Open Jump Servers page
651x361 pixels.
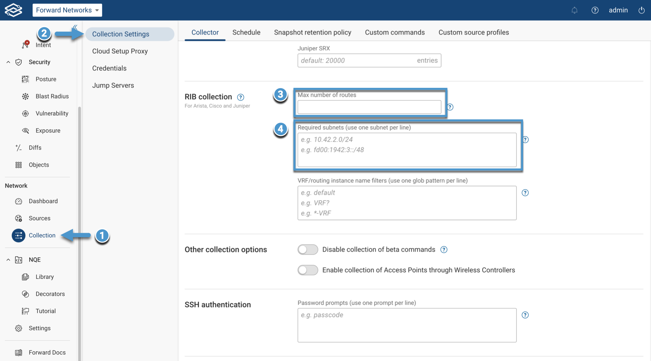113,85
